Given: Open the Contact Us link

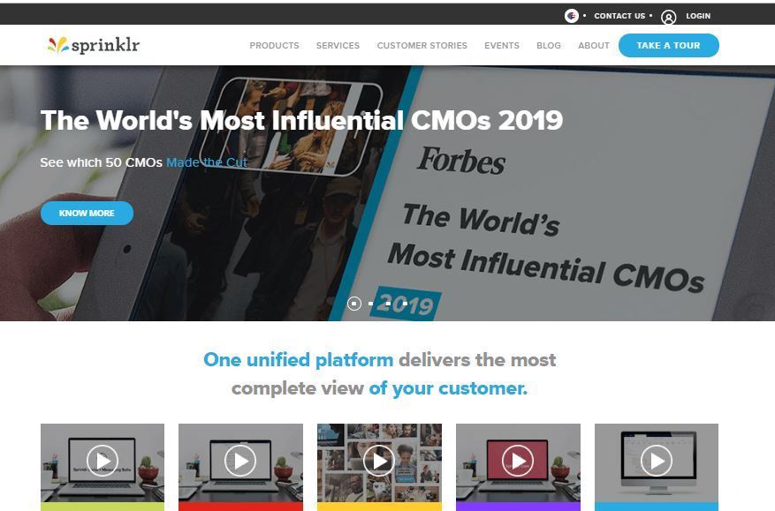Looking at the screenshot, I should 619,16.
